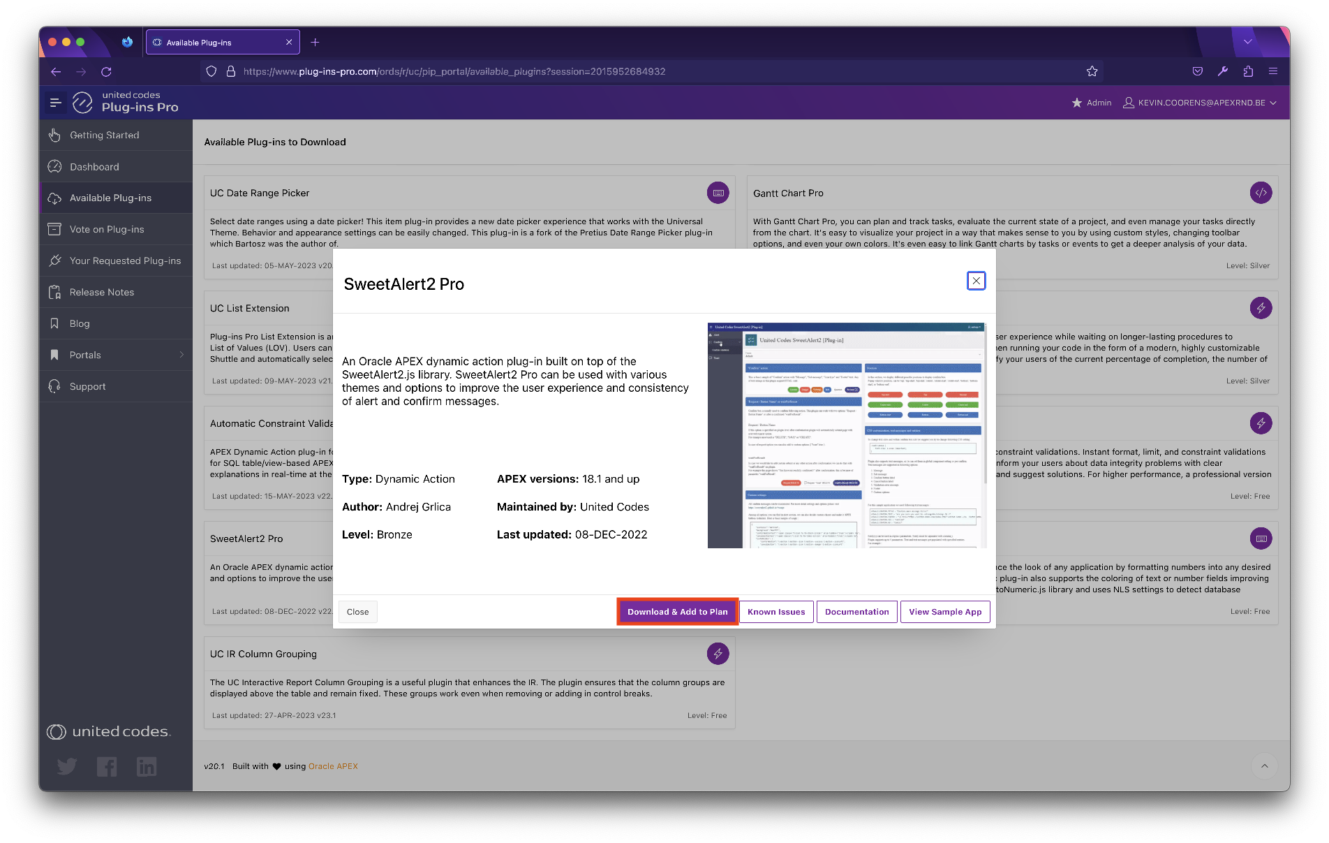Click the Admin star link
The width and height of the screenshot is (1329, 843).
tap(1092, 103)
